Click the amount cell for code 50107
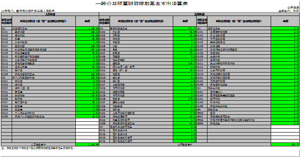Image resolution: width=301 pixels, height=158 pixels. click(x=87, y=46)
